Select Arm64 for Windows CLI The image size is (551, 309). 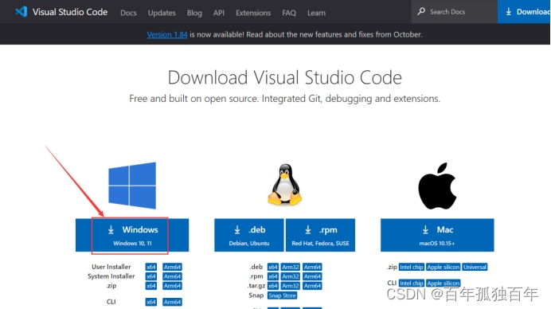pos(172,302)
